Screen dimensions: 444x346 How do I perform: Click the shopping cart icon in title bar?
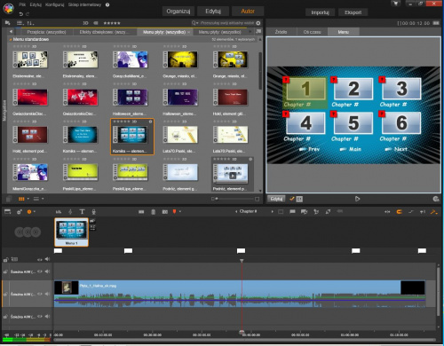395,4
